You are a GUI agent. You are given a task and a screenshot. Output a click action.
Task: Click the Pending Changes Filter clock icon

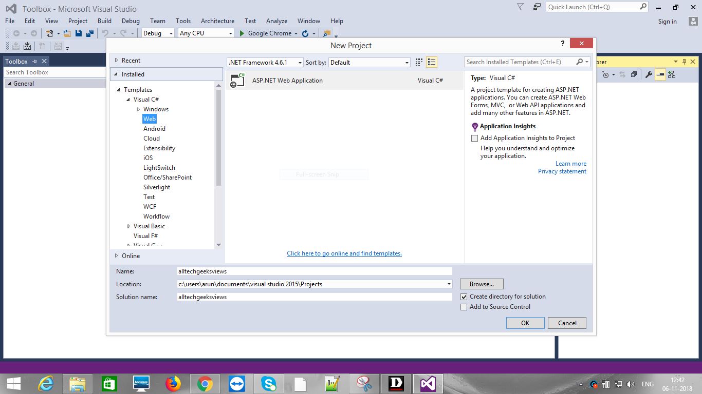tap(605, 74)
